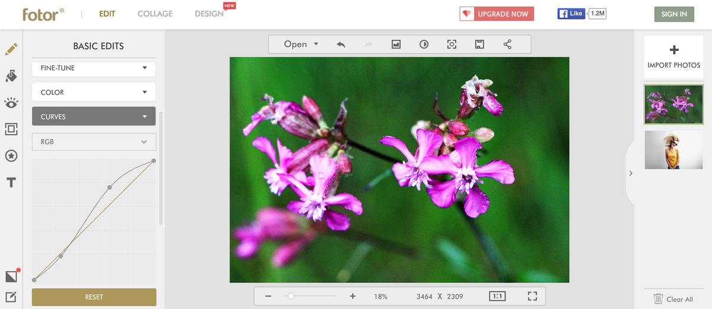Click the RESET button under curves
This screenshot has width=712, height=309.
[94, 297]
